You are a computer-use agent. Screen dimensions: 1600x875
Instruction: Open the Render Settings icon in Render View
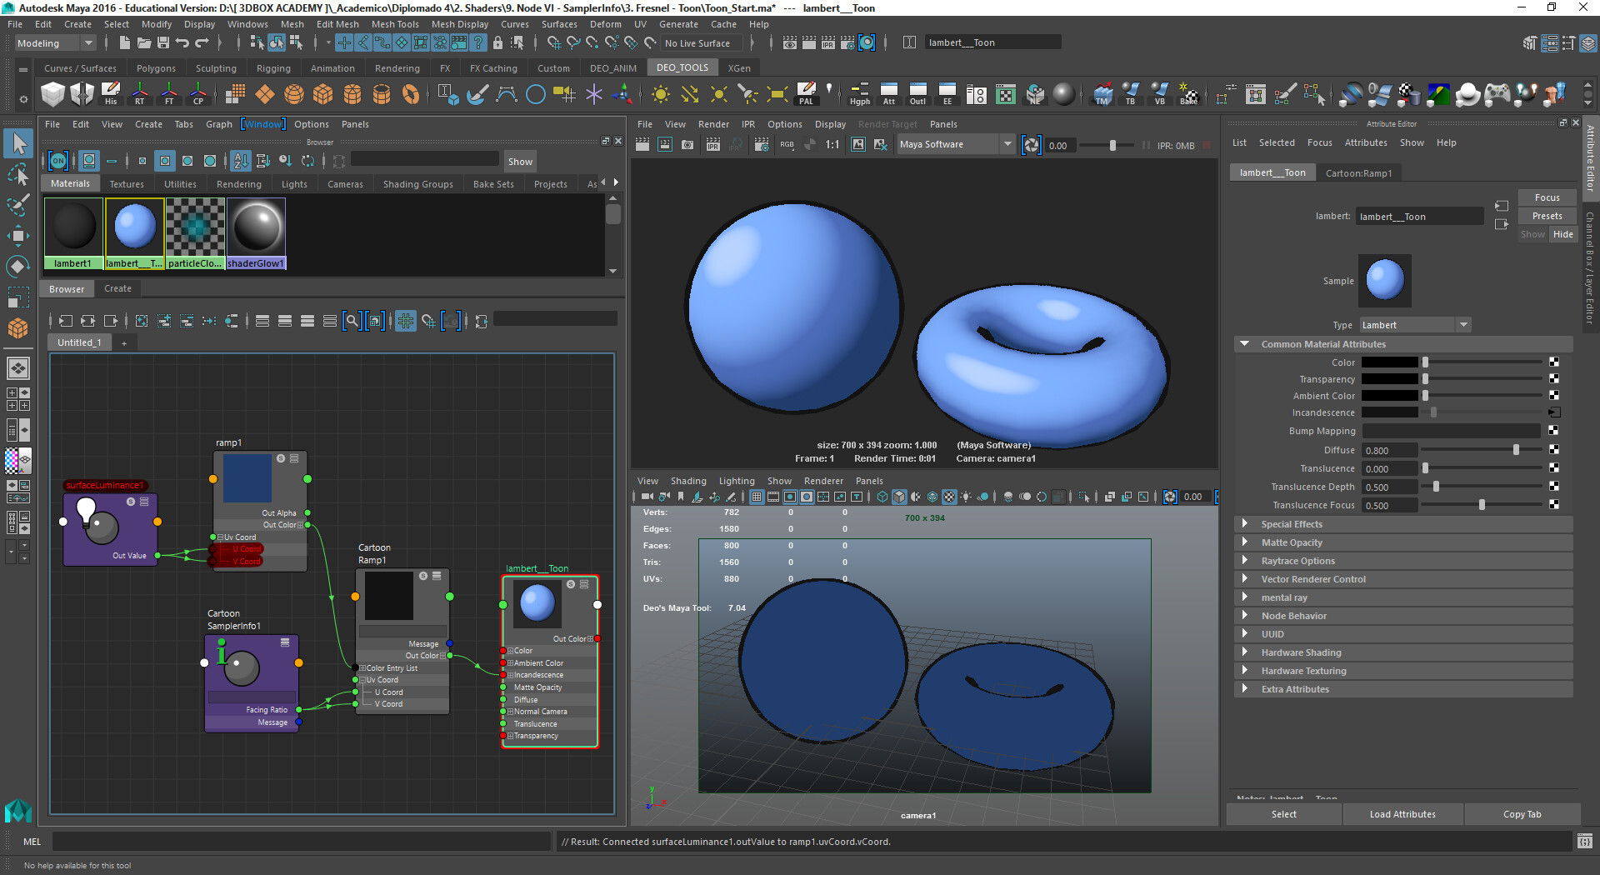(762, 145)
